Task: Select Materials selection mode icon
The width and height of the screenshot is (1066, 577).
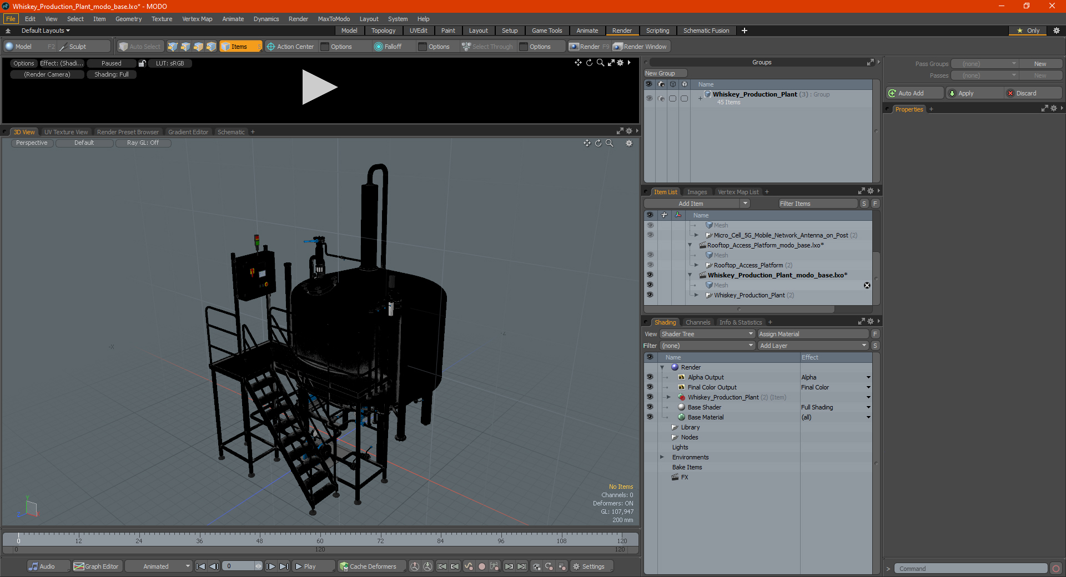Action: pyautogui.click(x=211, y=47)
